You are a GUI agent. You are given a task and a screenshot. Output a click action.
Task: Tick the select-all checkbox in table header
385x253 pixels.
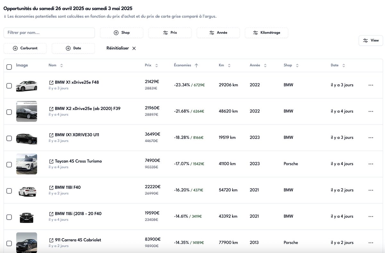9,67
